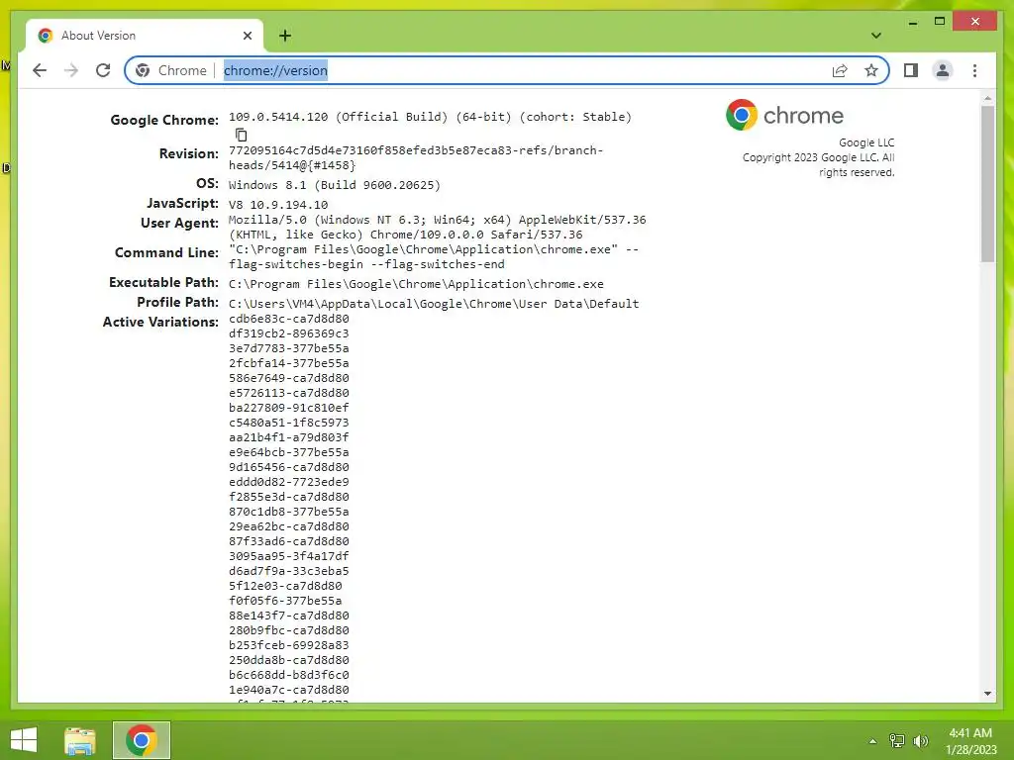Image resolution: width=1014 pixels, height=760 pixels.
Task: Click the variation 'eddd0d82-7723ede9'
Action: [x=288, y=482]
